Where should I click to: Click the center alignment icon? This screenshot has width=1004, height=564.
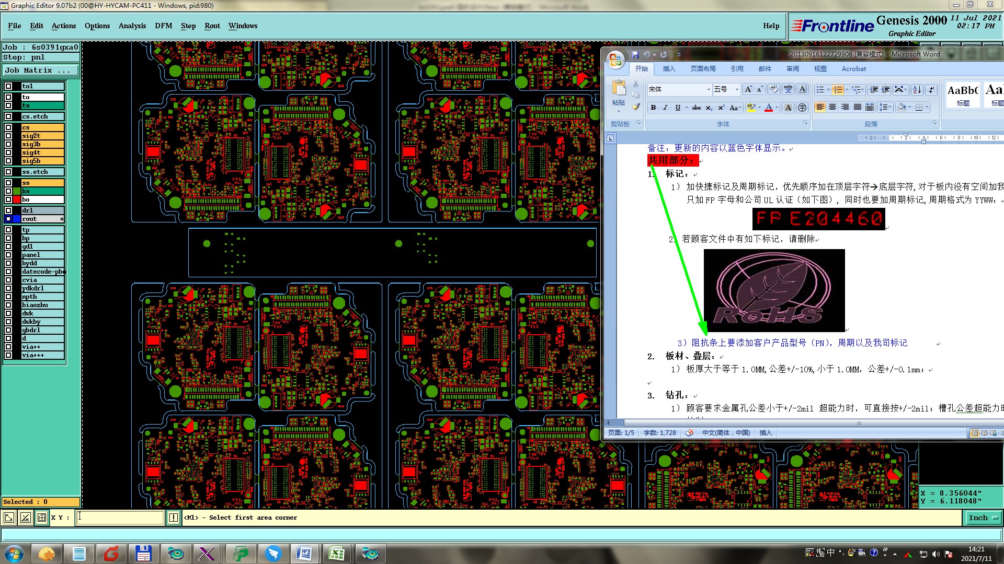pos(832,107)
